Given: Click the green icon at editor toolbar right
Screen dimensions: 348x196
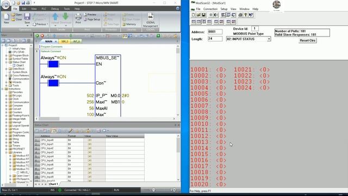Looking at the screenshot, I should tap(158, 36).
